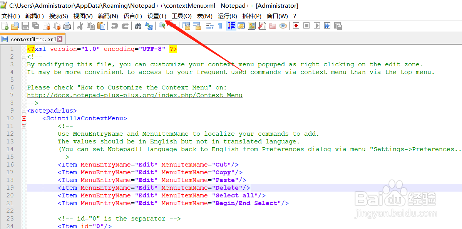Click the Zoom In magnifier icon

tap(162, 26)
